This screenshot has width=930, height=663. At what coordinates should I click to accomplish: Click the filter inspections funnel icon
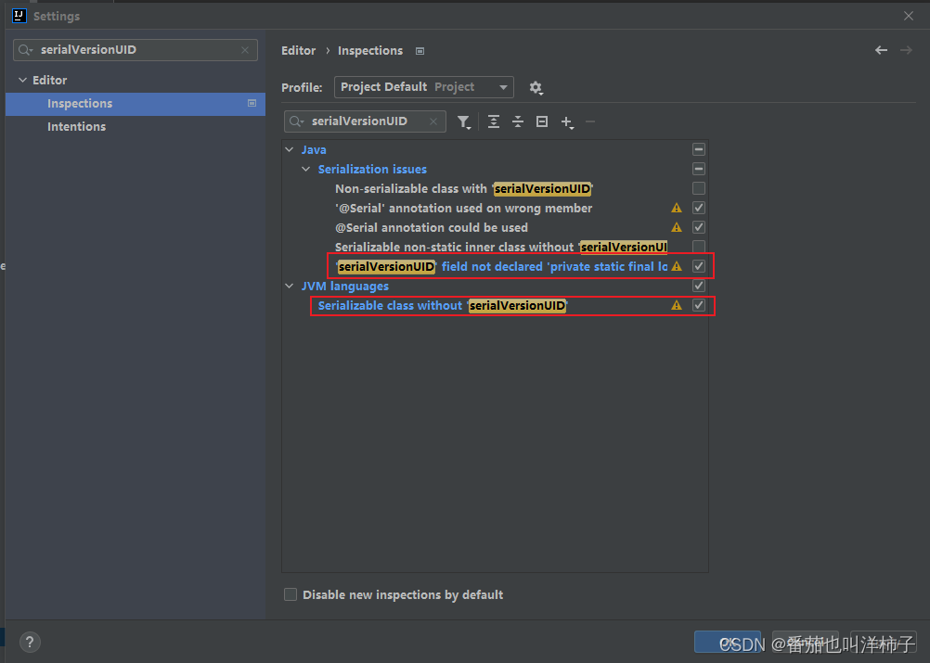click(464, 121)
